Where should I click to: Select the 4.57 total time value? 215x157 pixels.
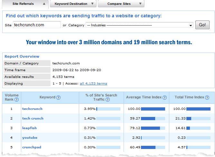coord(182,147)
